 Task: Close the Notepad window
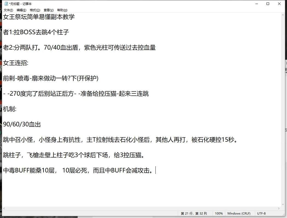coord(279,4)
